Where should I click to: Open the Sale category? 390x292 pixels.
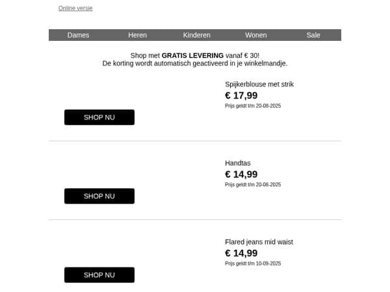(x=313, y=35)
